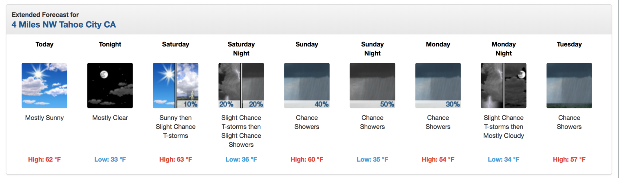Click Monday's 30% chance showers icon
The height and width of the screenshot is (178, 619).
tap(438, 85)
